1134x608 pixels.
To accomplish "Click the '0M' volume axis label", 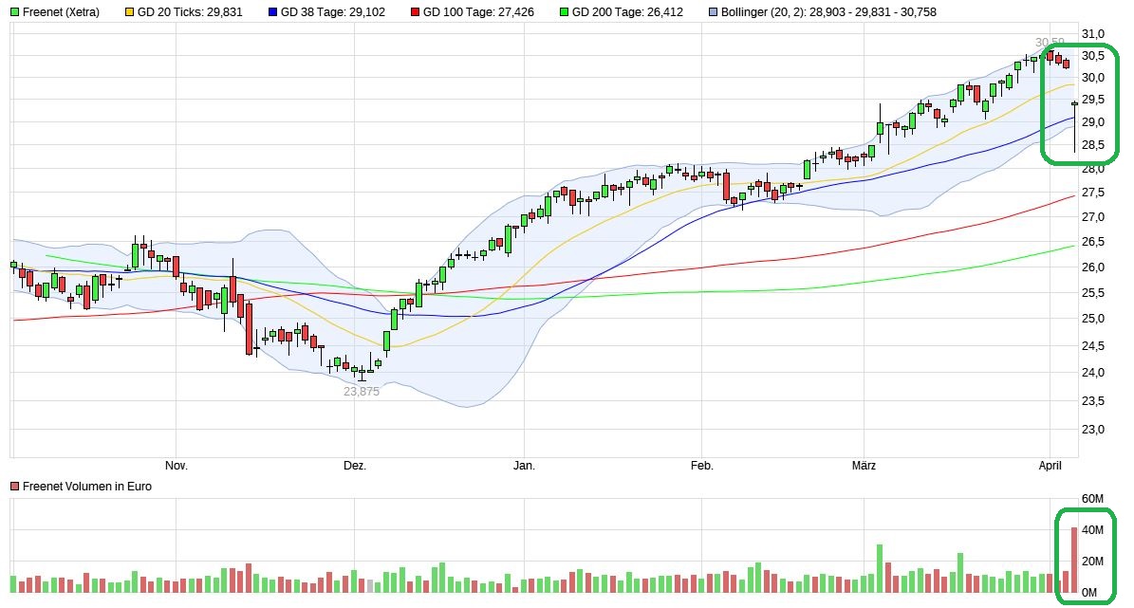I will (1089, 593).
